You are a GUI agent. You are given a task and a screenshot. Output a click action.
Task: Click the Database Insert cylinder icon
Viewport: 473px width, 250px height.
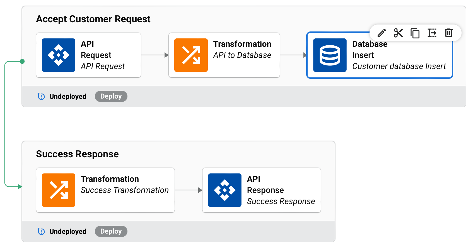330,55
